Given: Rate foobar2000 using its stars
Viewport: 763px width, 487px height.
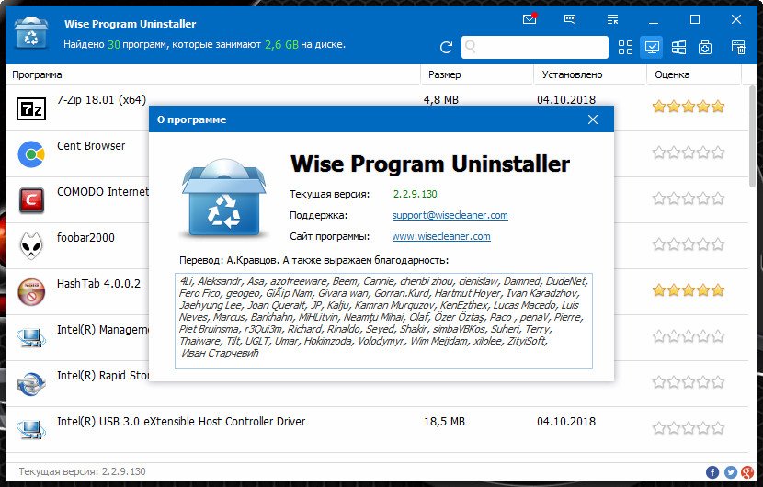Looking at the screenshot, I should click(x=688, y=244).
